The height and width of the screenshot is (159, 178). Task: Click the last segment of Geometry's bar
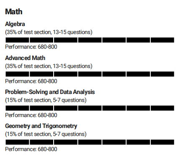163,142
